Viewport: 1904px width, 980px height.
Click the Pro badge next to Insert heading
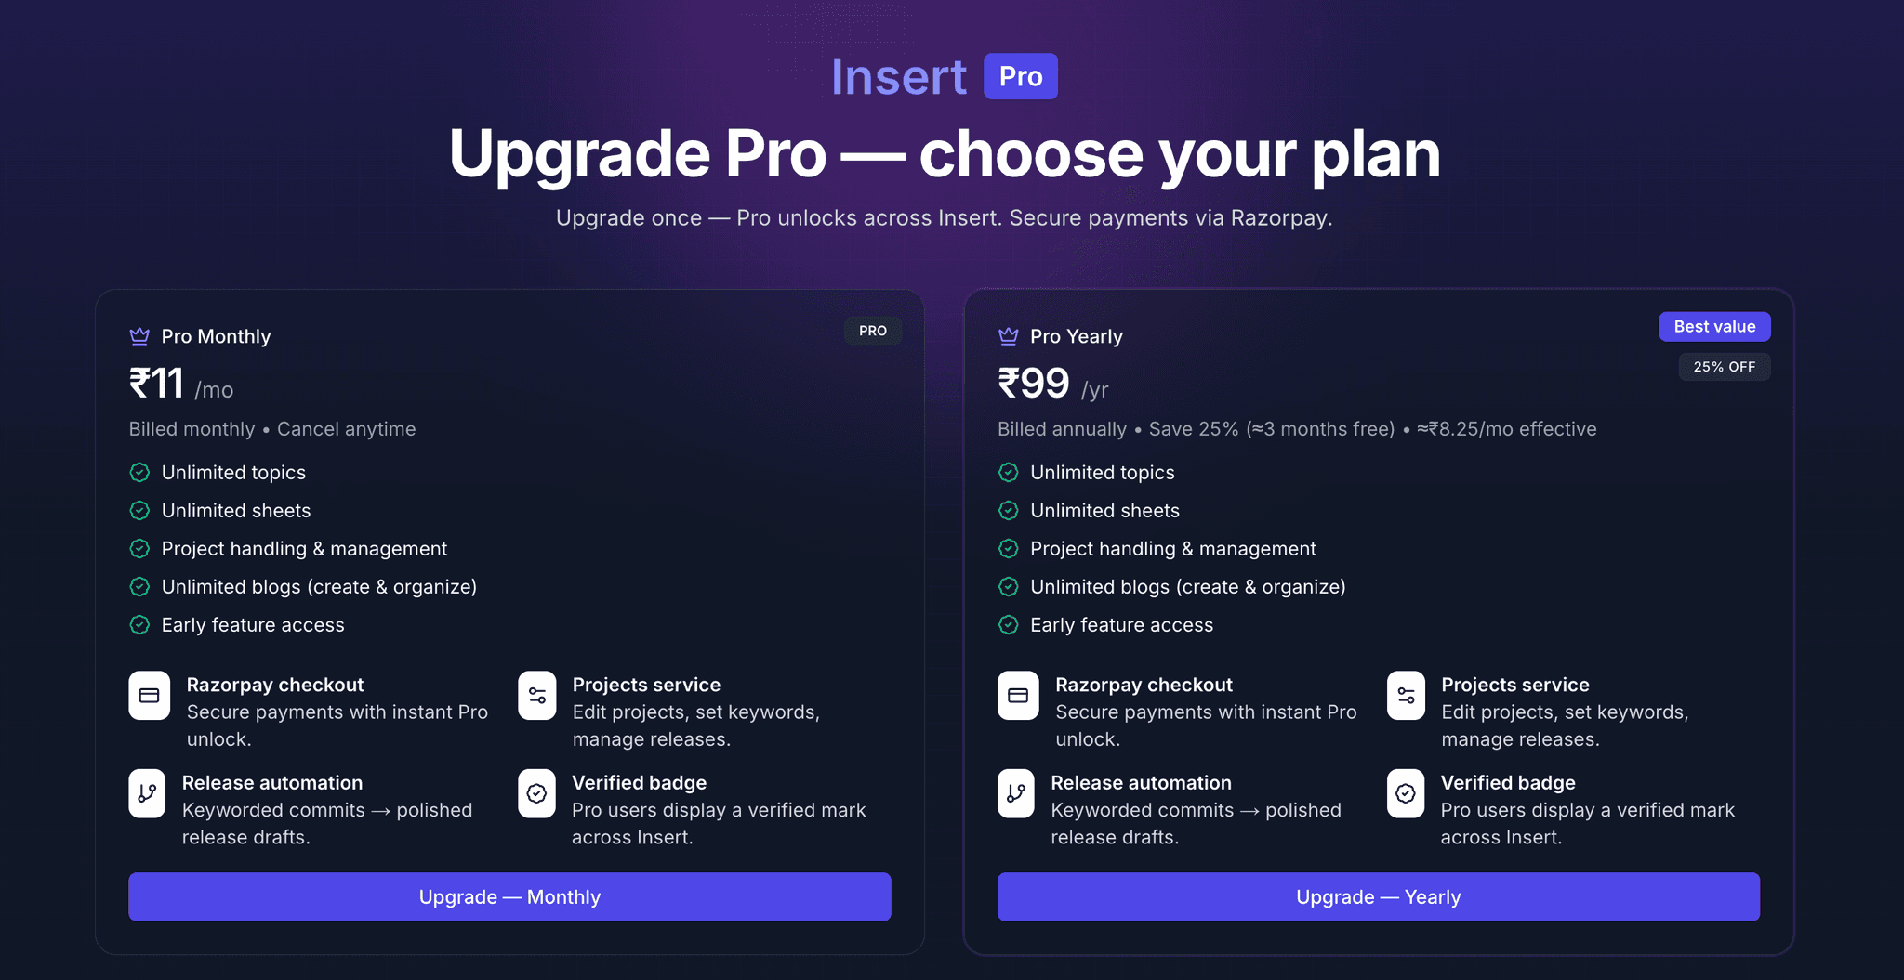click(x=1020, y=75)
